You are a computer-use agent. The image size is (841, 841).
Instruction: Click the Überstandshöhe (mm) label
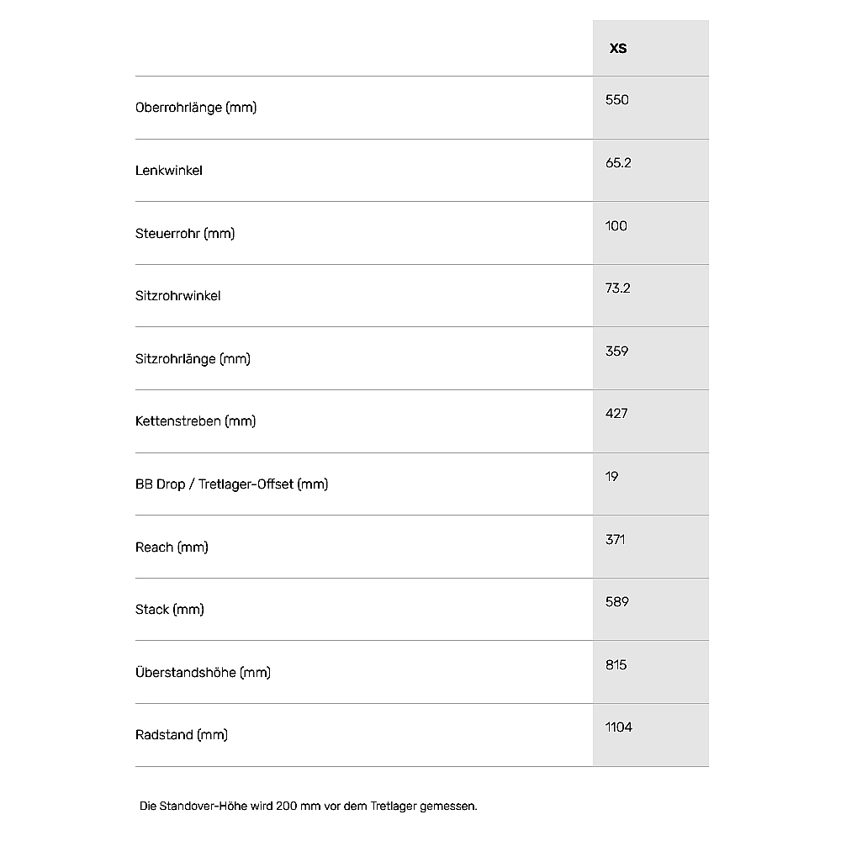[203, 673]
